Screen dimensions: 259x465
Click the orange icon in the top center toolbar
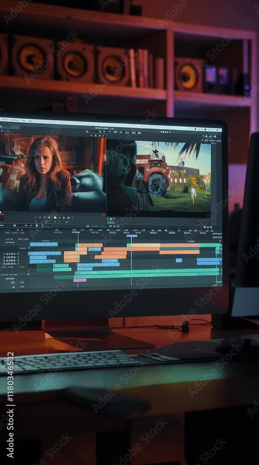click(100, 132)
